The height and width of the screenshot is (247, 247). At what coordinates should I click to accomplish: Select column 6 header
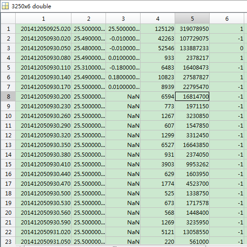point(227,18)
